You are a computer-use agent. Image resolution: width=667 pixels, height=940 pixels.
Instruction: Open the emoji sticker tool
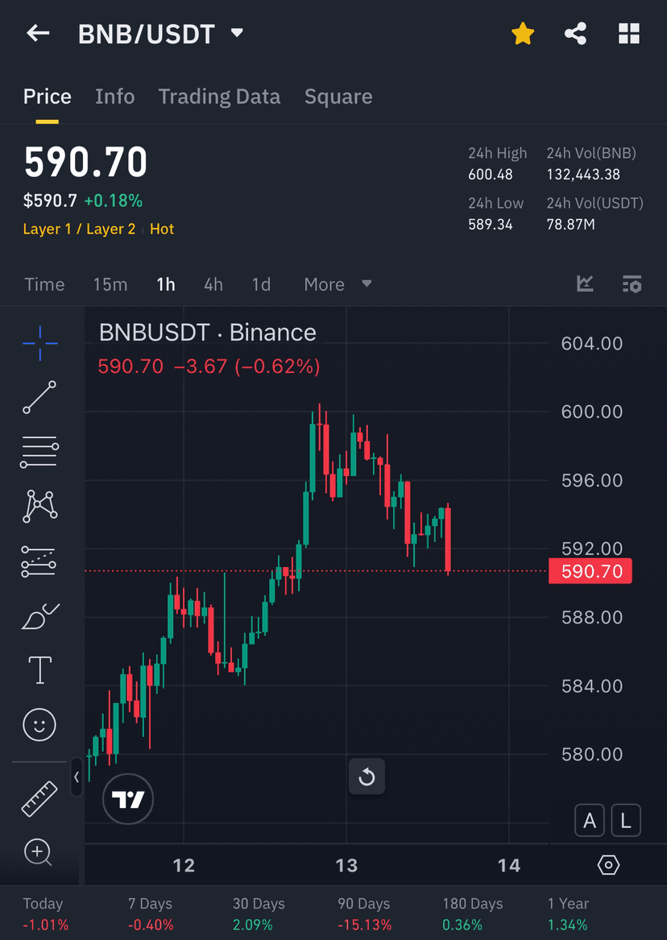click(x=39, y=724)
